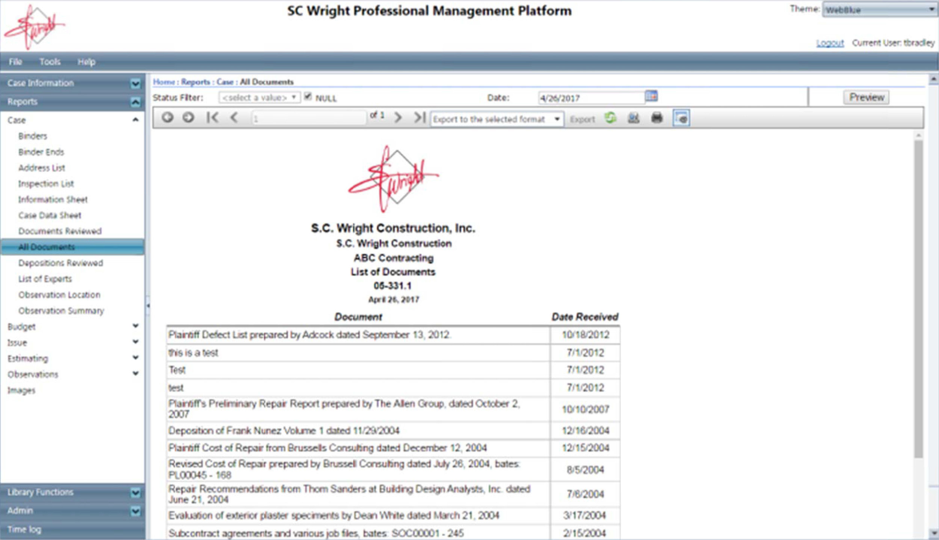
Task: Click the report vertical scrollbar thumb
Action: 918,299
